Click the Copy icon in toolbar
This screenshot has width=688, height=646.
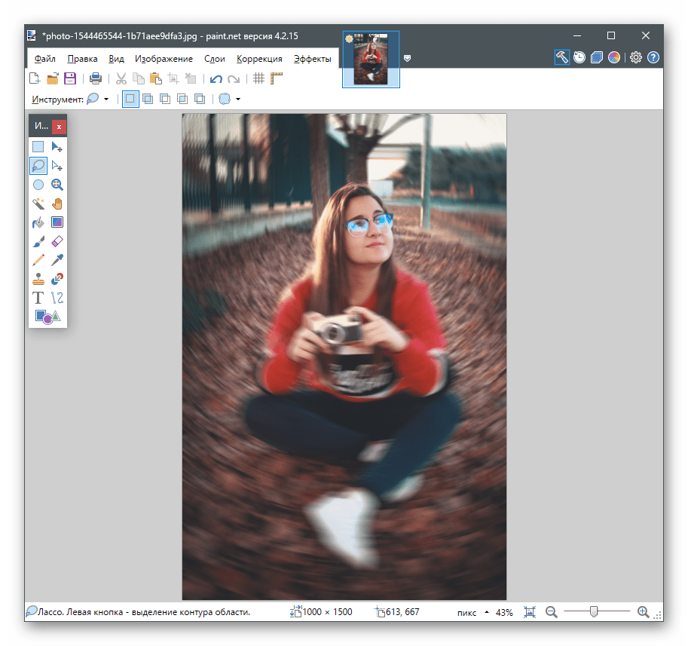[139, 78]
